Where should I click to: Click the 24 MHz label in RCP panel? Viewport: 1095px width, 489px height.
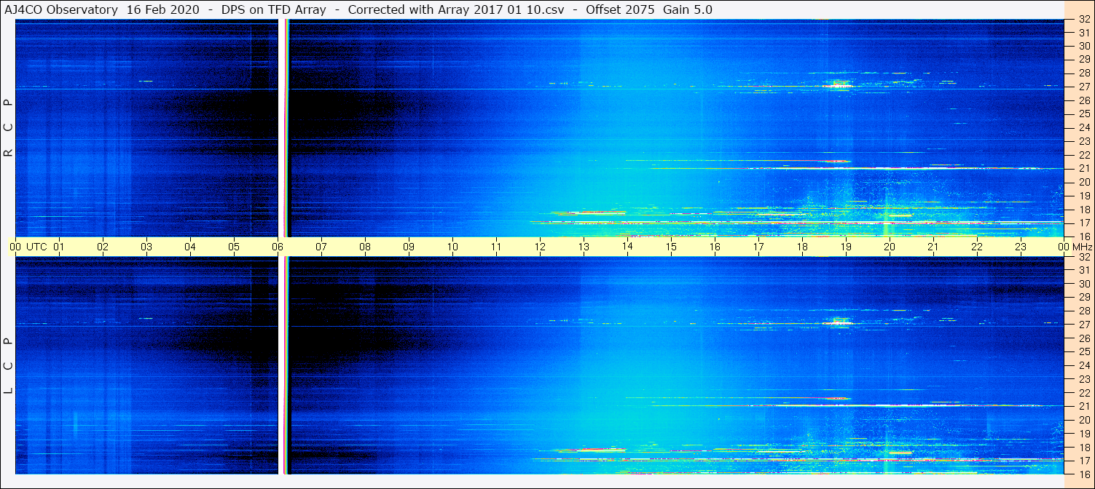point(1083,127)
